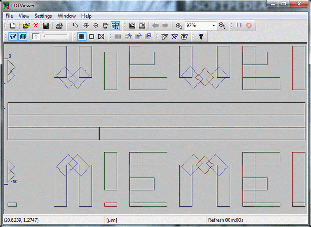Click the LDTViewer app icon in title bar
311x227 pixels.
coord(6,5)
